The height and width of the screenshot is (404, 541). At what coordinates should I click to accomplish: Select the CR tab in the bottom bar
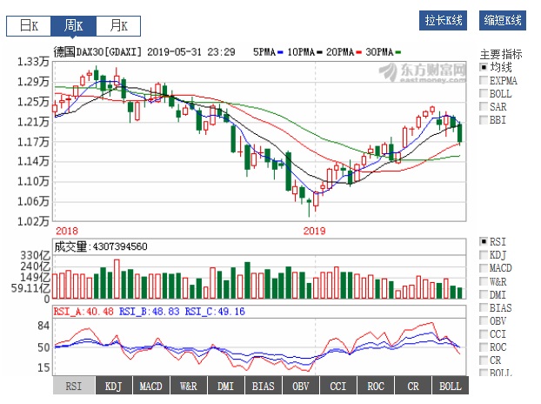pyautogui.click(x=412, y=386)
